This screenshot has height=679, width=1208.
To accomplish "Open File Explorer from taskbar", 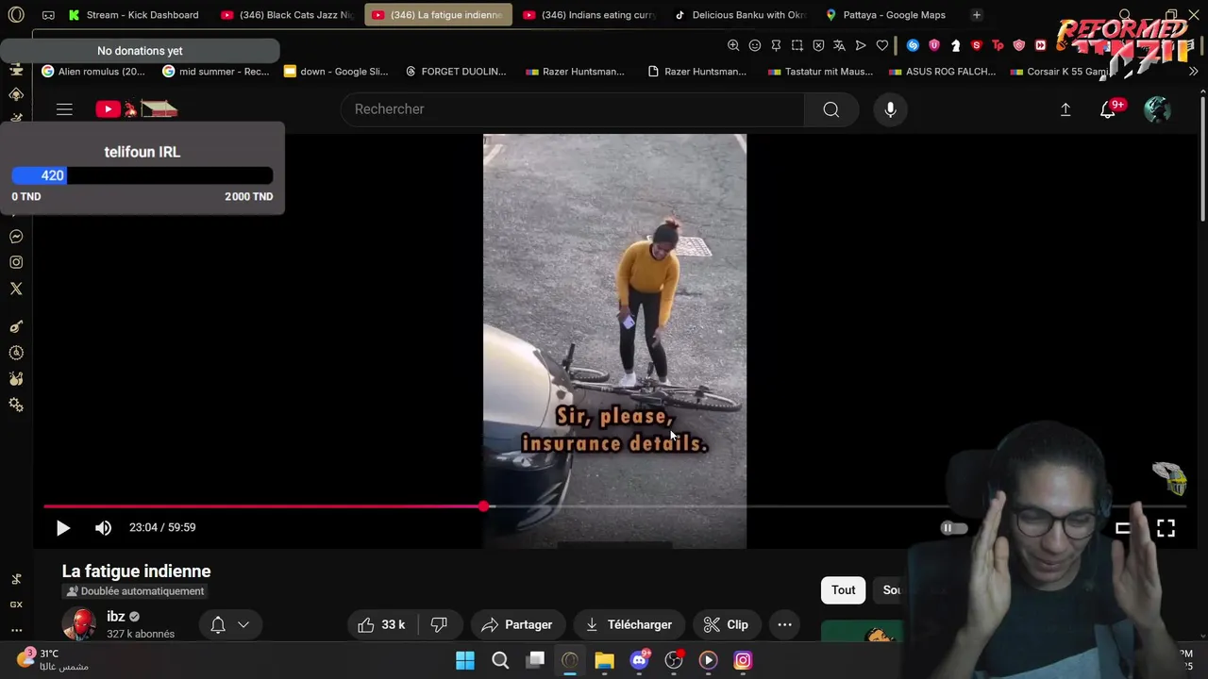I will (604, 660).
